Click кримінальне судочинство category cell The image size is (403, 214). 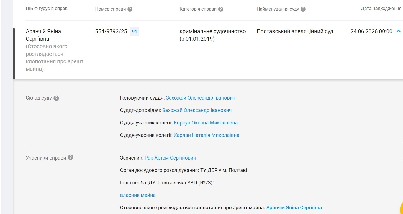coord(213,35)
